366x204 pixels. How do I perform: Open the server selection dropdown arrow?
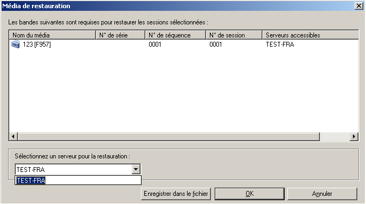(x=136, y=169)
